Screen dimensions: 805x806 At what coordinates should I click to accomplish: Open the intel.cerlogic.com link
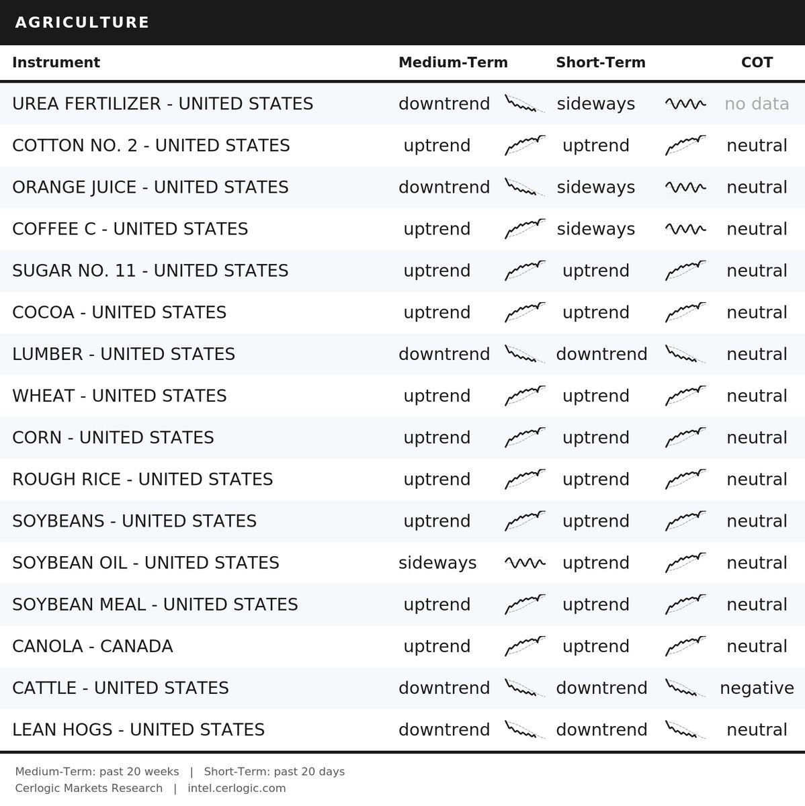(237, 788)
